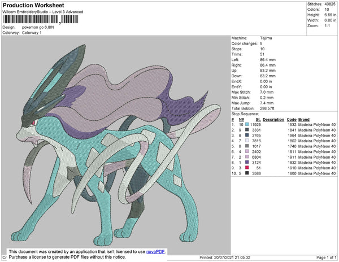Viewport: 339px width, 262px height.
Task: Select stitch count 3124 in stop row 8
Action: coord(257,163)
